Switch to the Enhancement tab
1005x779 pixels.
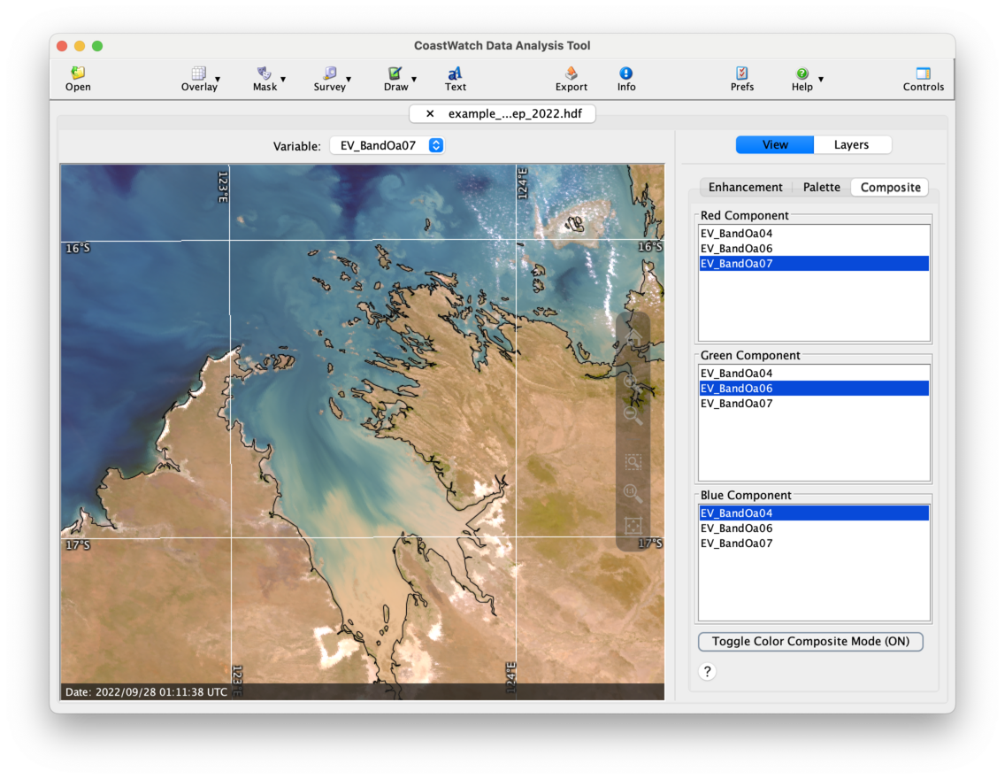pyautogui.click(x=745, y=188)
